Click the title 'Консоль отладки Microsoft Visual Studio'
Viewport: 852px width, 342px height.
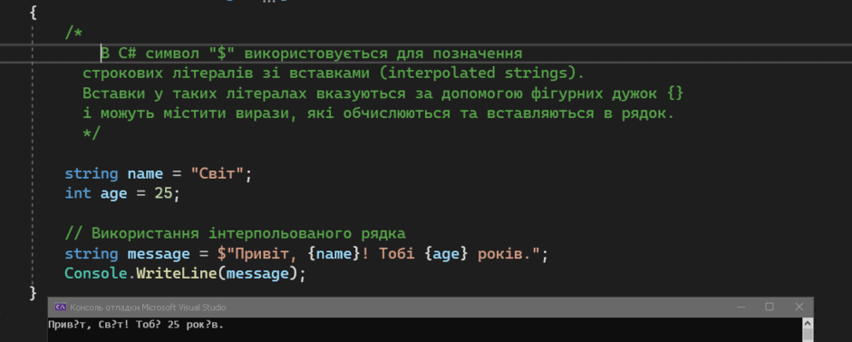[148, 308]
